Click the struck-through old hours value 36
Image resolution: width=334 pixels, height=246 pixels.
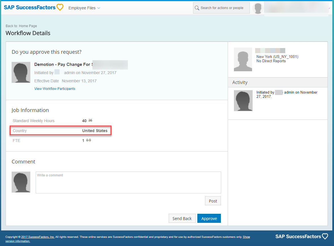(90, 120)
